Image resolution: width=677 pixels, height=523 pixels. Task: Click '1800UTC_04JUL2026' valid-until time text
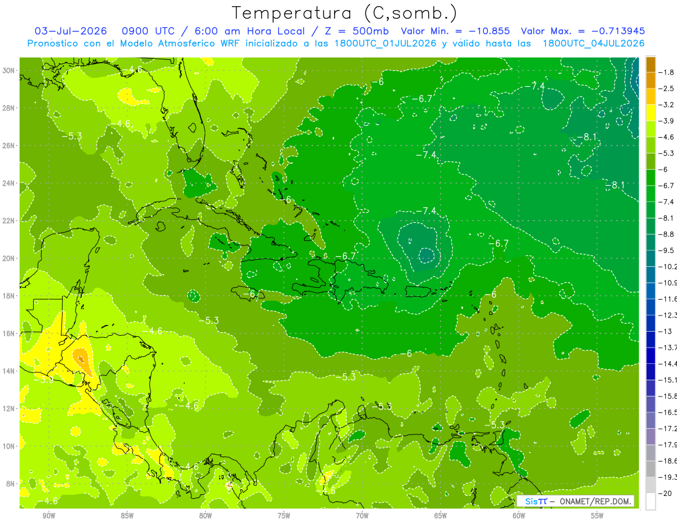(x=593, y=43)
